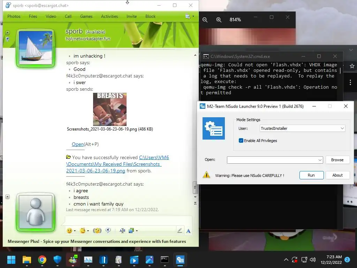Image resolution: width=357 pixels, height=268 pixels.
Task: Click your default avatar display picture
Action: coord(36,212)
